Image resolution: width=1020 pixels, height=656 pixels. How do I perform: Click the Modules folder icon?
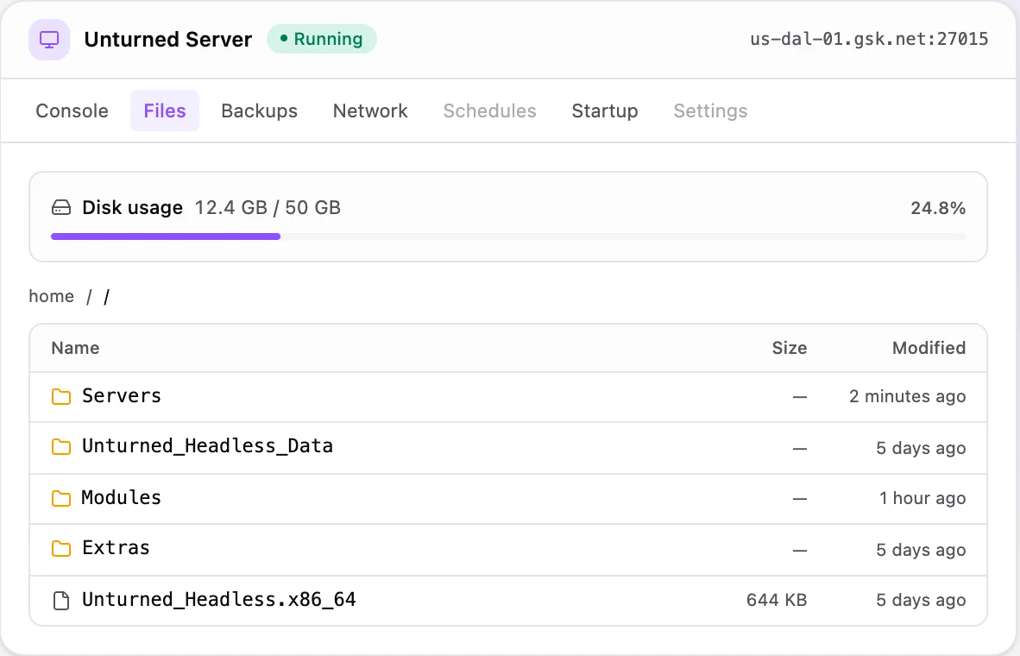point(61,499)
